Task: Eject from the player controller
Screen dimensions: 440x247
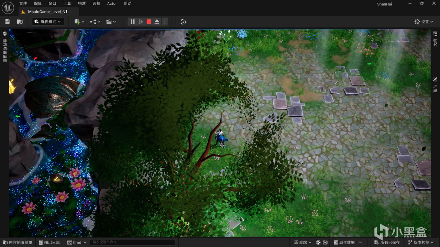Action: pos(157,22)
